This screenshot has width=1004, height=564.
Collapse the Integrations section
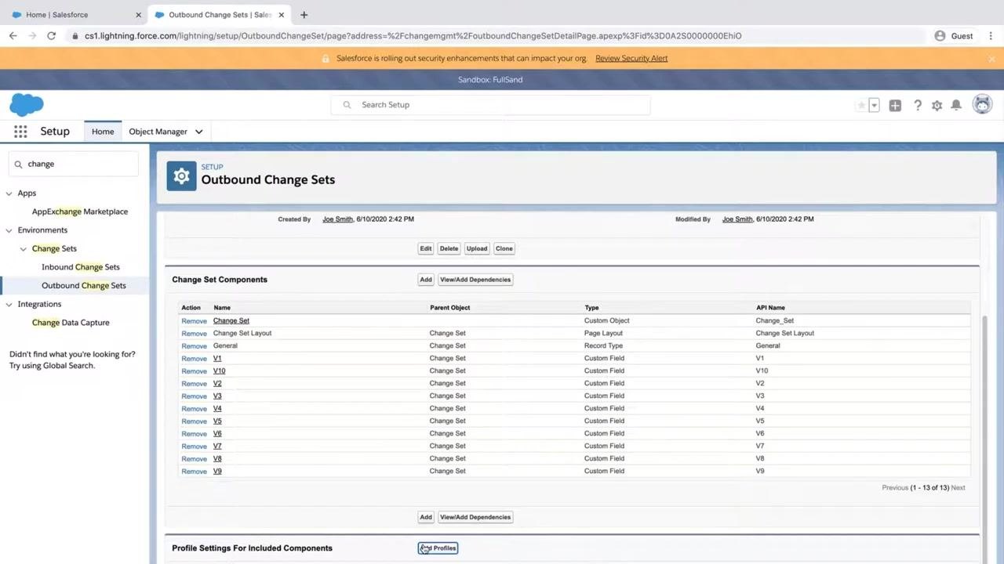tap(9, 304)
